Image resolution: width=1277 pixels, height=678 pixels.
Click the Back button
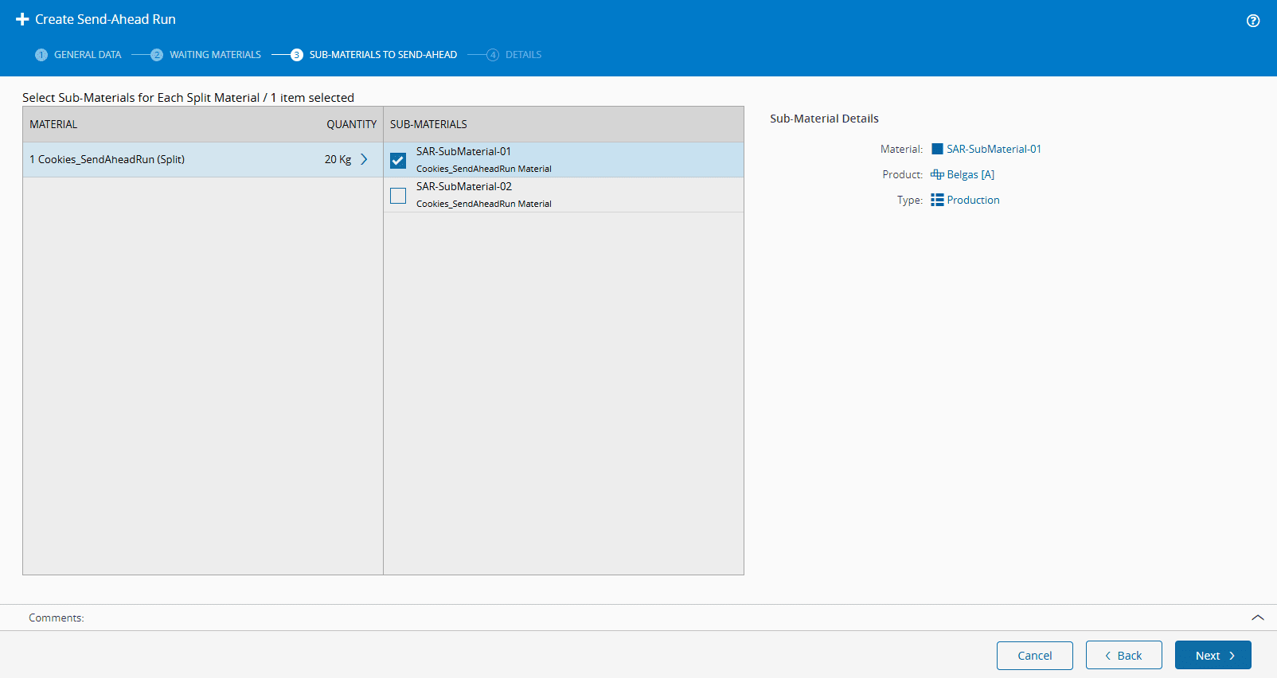click(x=1123, y=656)
